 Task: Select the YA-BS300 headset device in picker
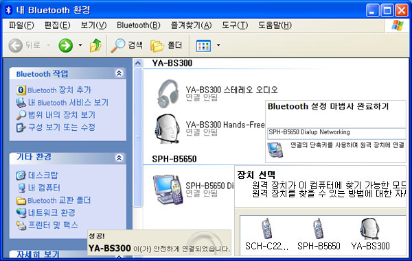click(x=370, y=234)
